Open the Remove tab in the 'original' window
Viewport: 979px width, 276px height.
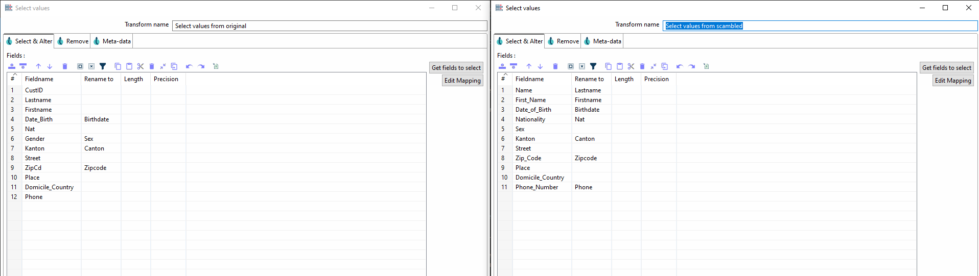click(73, 41)
